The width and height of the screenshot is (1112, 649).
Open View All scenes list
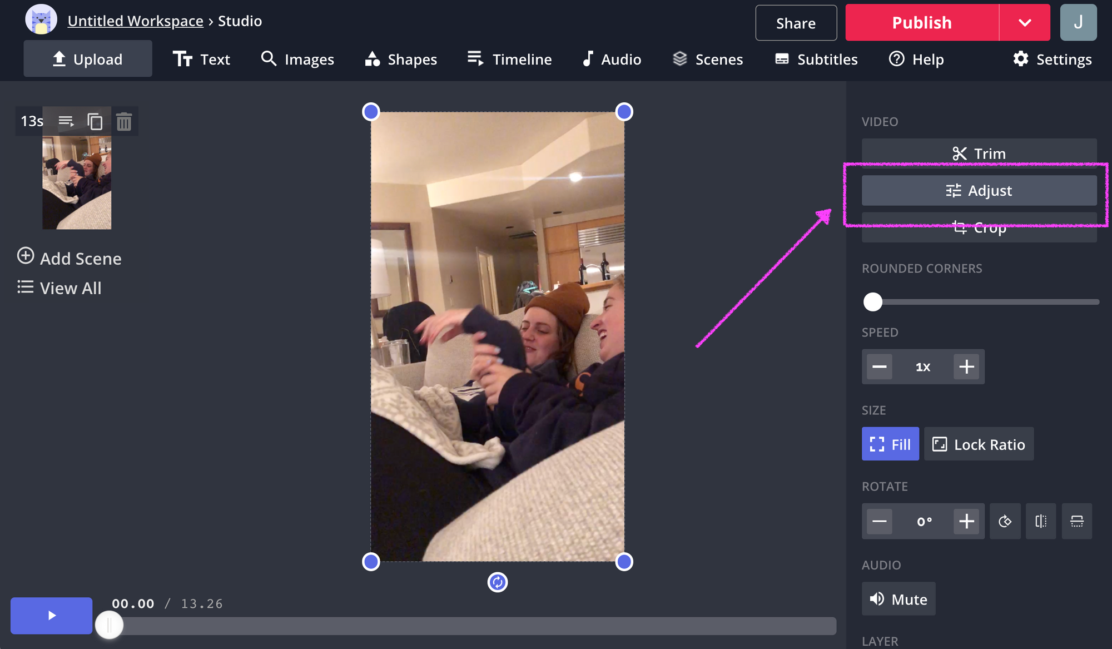click(59, 288)
